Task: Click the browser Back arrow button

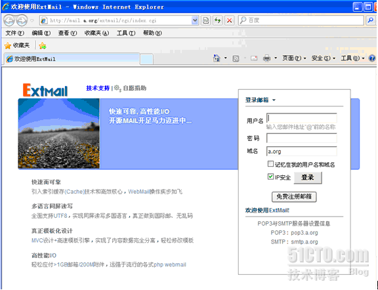Action: [9, 20]
